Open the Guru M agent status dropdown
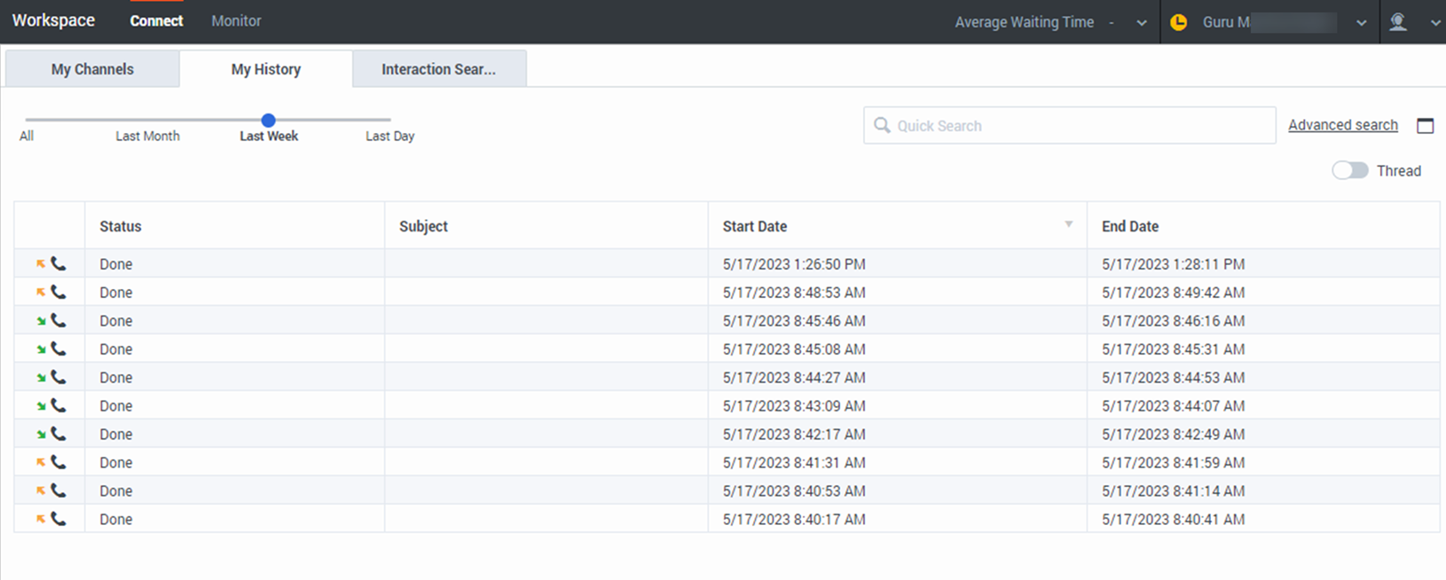Viewport: 1446px width, 580px height. click(x=1361, y=23)
